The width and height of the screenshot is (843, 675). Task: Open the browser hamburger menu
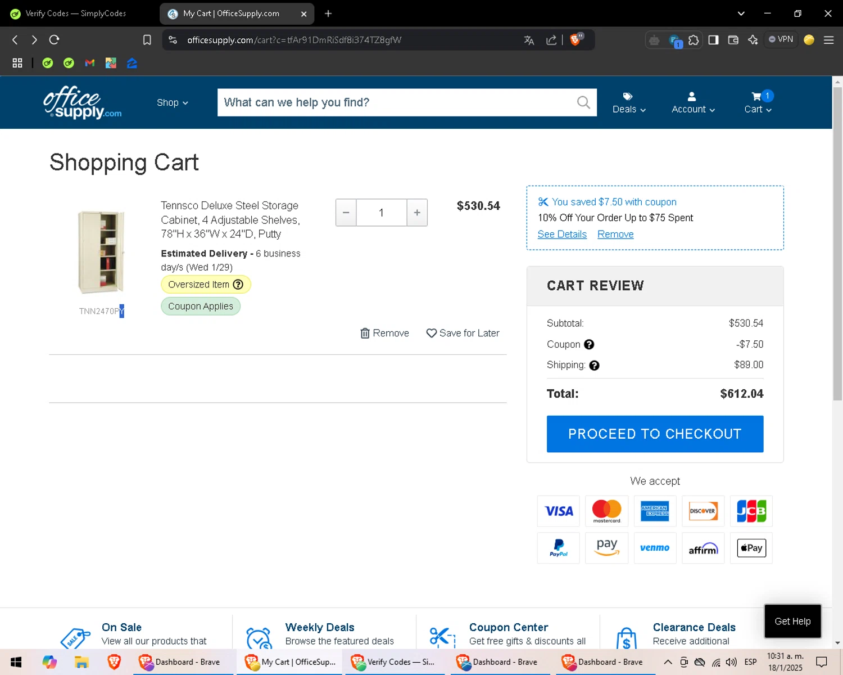tap(828, 40)
